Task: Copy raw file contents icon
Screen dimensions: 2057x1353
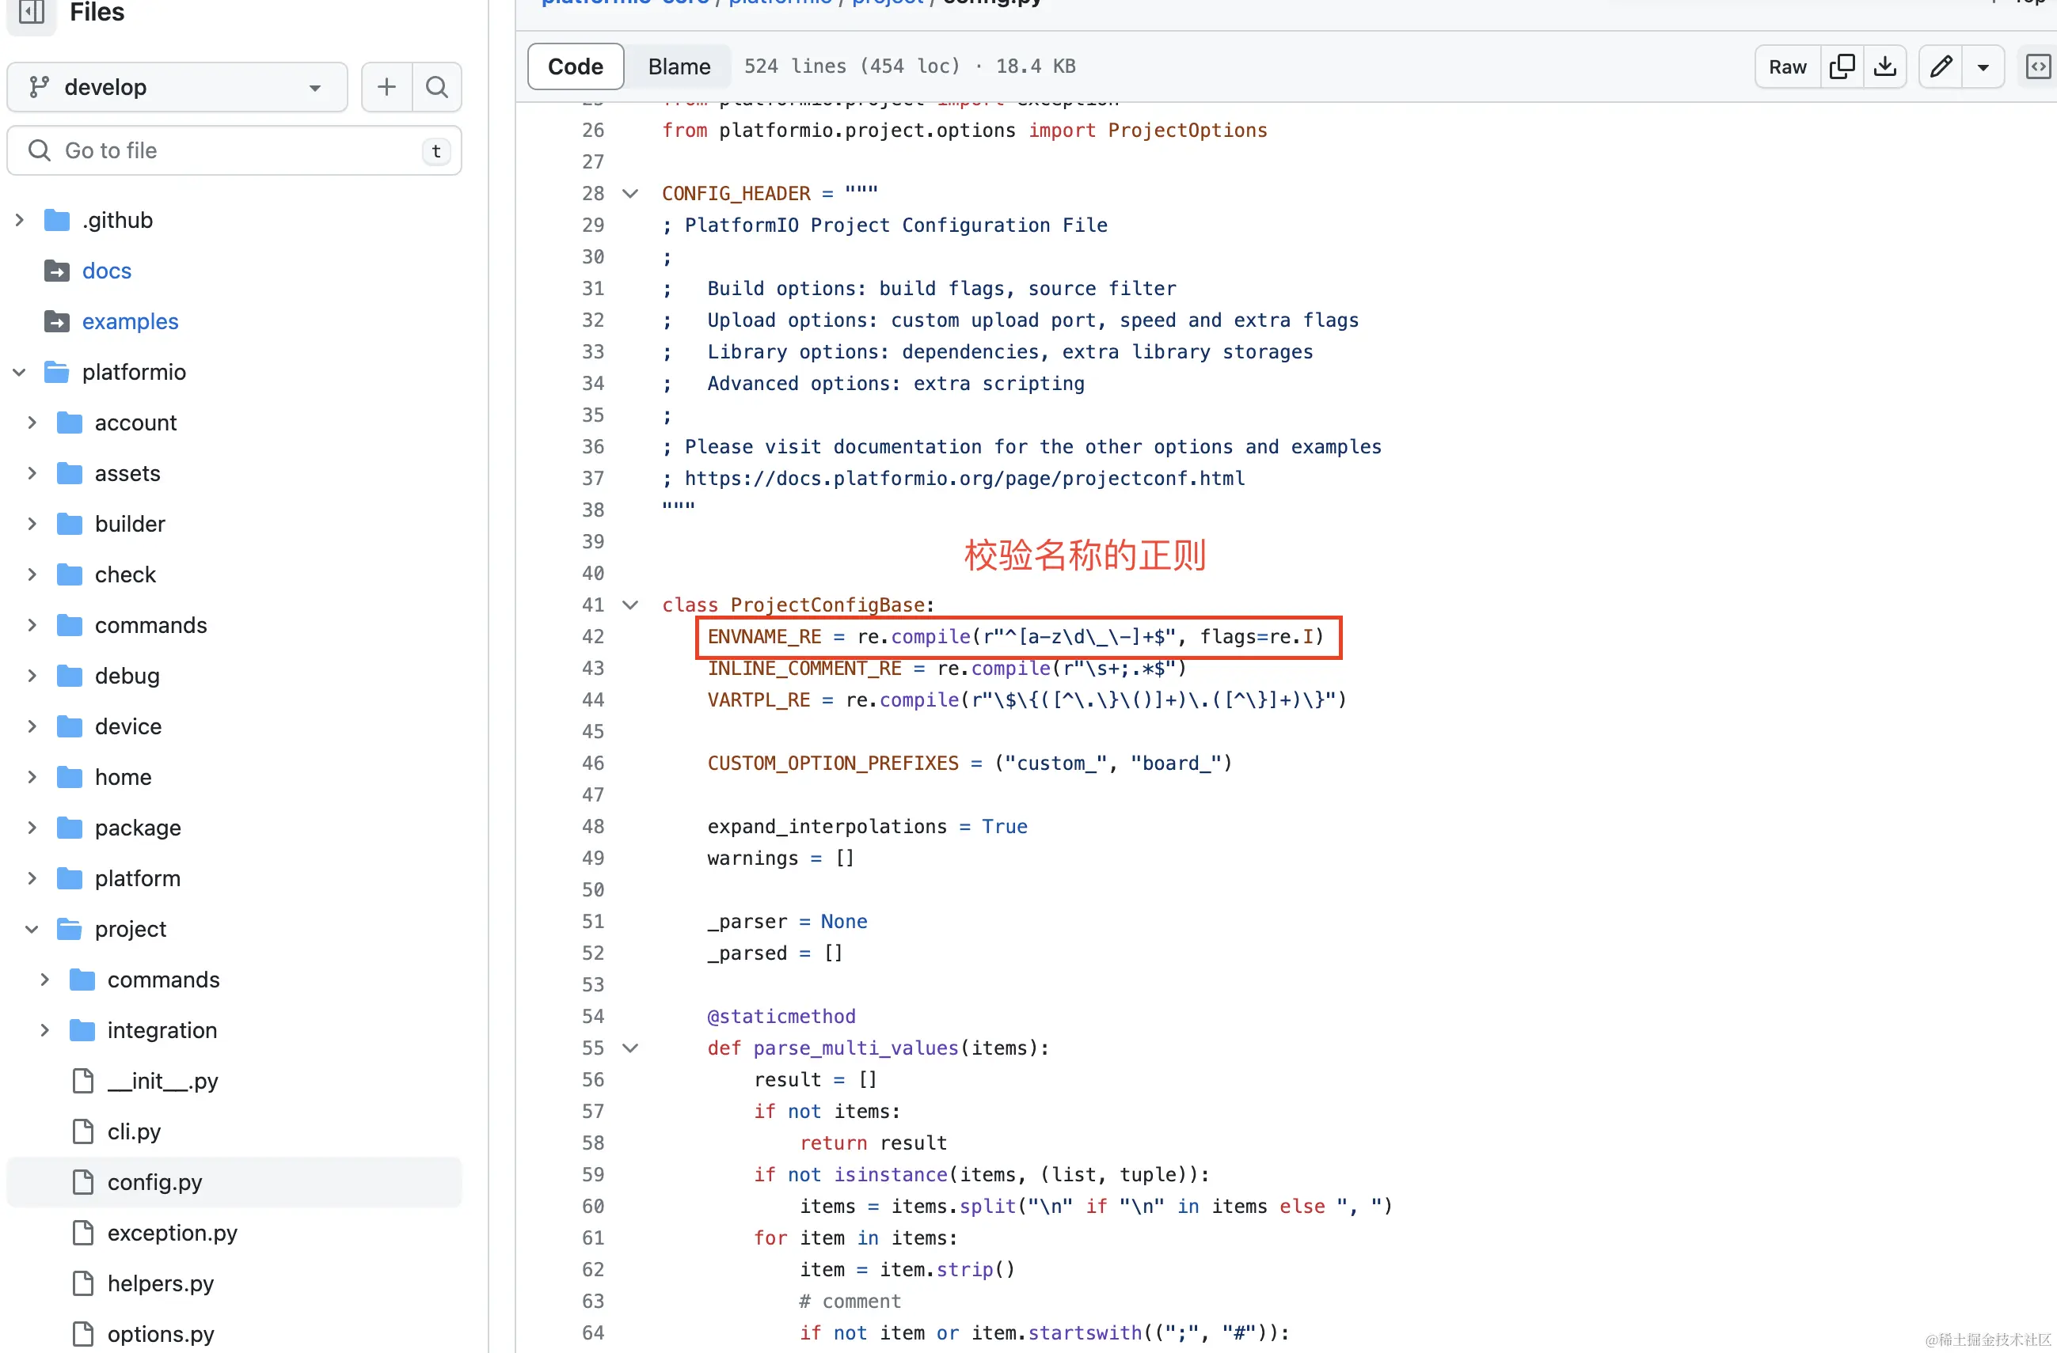Action: coord(1842,66)
